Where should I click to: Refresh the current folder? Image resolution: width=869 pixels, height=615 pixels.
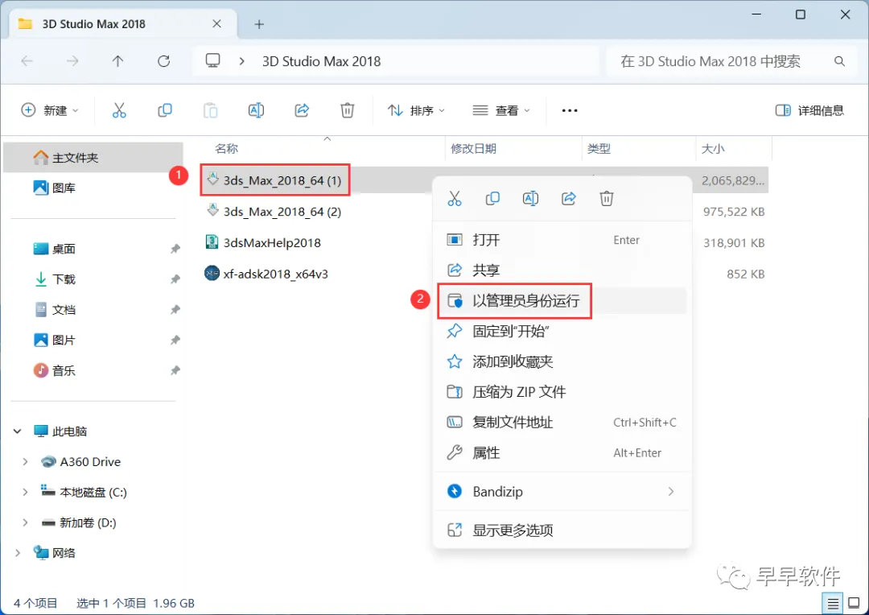coord(163,61)
